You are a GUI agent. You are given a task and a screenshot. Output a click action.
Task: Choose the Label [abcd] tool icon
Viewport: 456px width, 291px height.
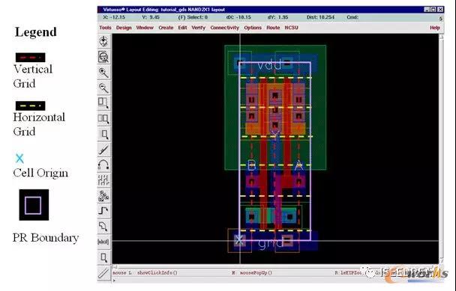(103, 242)
